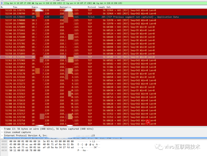Expand the Transmission Control Protocol section
207x156 pixels.
point(2,139)
